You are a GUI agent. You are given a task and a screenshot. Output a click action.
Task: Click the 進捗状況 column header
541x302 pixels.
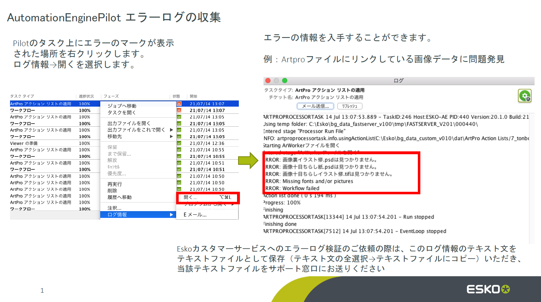pyautogui.click(x=86, y=96)
